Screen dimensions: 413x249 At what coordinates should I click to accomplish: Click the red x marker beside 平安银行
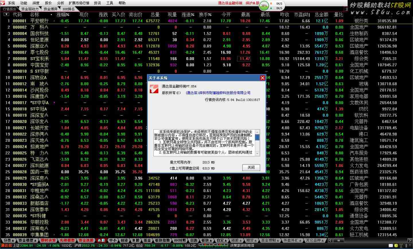point(54,21)
